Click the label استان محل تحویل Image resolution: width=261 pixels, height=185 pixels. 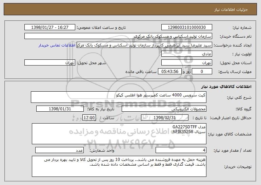(236, 63)
